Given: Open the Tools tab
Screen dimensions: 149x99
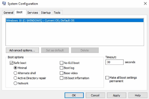Looking at the screenshot, I should tap(57, 13).
